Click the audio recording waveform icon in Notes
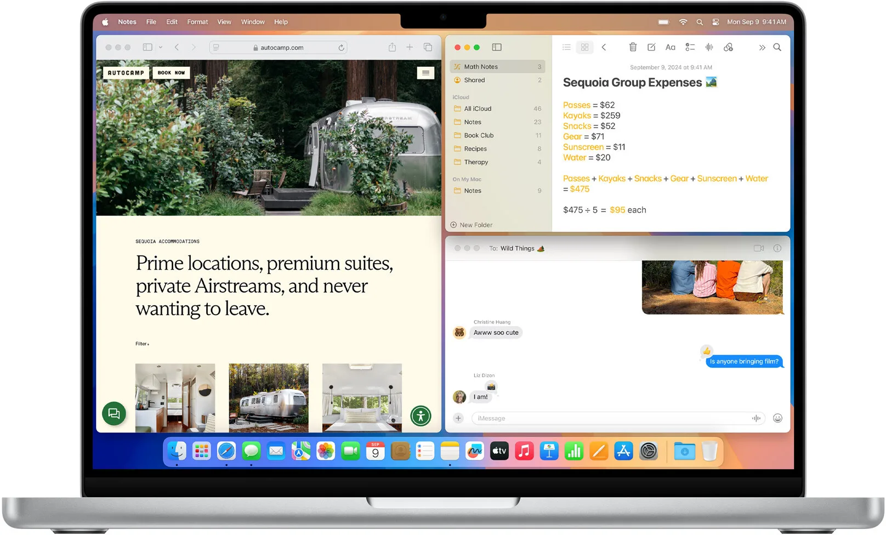886x535 pixels. pos(709,47)
